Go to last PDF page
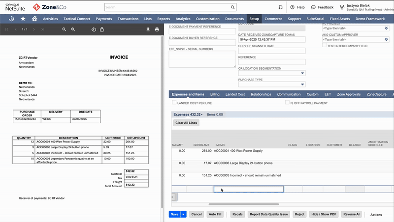Viewport: 394px width, 222px height. pos(43,29)
